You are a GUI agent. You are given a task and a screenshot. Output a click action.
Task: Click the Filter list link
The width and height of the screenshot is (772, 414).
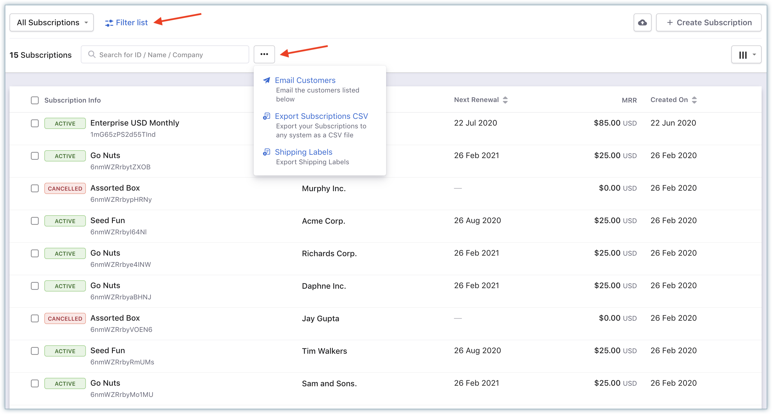(x=132, y=22)
